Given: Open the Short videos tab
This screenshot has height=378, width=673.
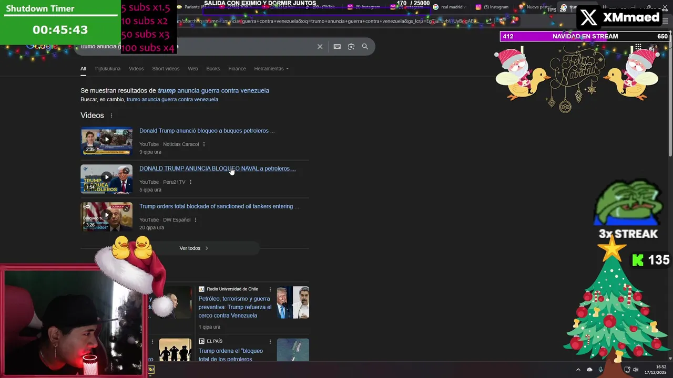Looking at the screenshot, I should pos(166,69).
